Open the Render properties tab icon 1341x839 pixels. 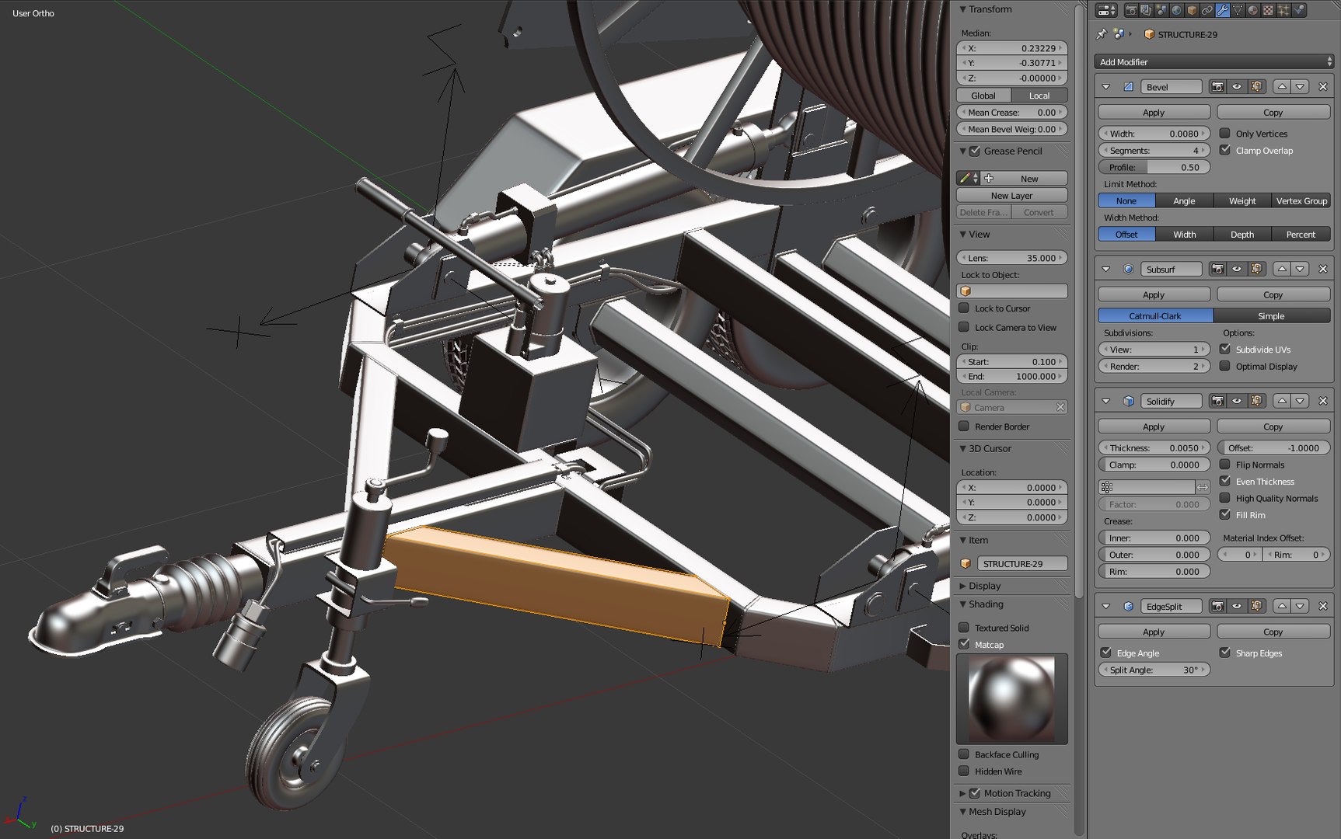pos(1131,10)
